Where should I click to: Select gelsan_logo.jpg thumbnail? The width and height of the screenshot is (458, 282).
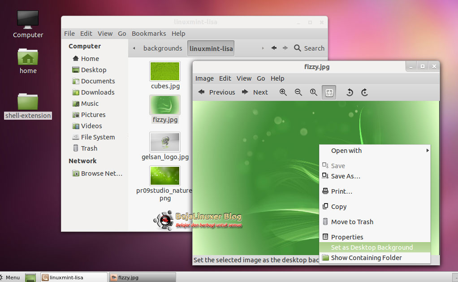coord(165,142)
